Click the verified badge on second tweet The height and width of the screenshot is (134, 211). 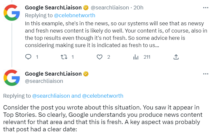[x=86, y=74]
